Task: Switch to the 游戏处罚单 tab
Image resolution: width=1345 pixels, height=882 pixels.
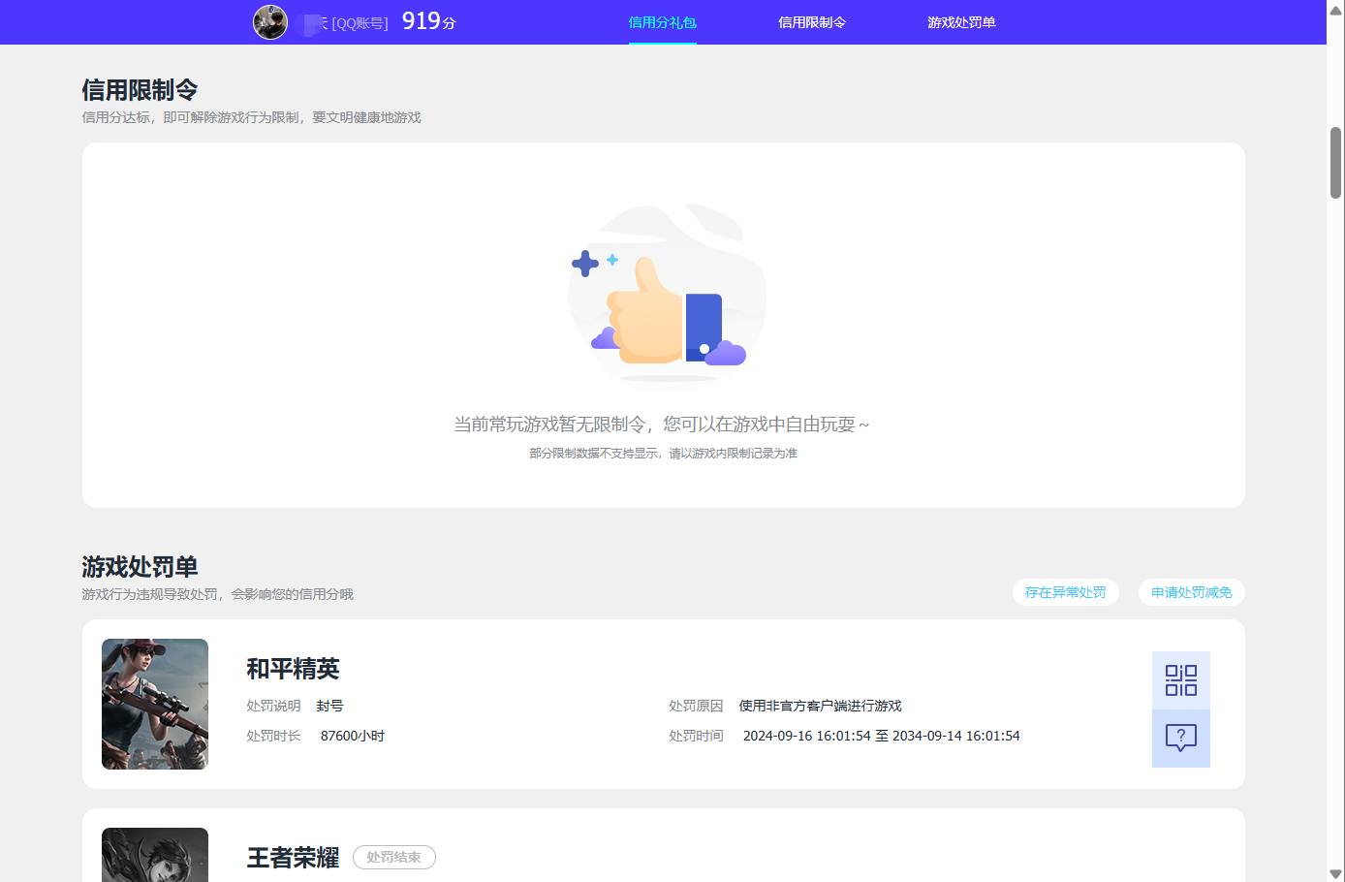Action: [961, 22]
